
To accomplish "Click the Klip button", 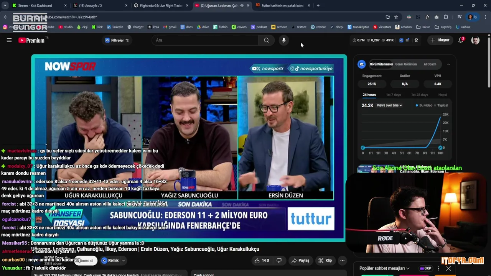I will point(325,261).
